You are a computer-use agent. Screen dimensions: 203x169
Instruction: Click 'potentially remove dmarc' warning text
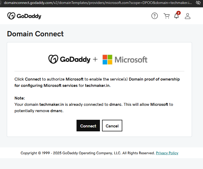pyautogui.click(x=39, y=111)
